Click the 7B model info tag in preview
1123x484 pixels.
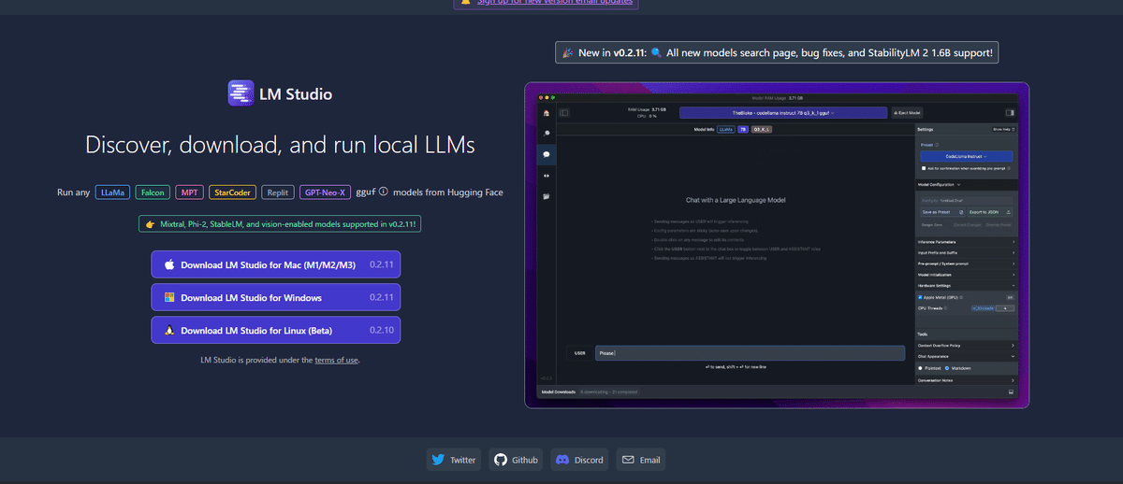(x=743, y=129)
